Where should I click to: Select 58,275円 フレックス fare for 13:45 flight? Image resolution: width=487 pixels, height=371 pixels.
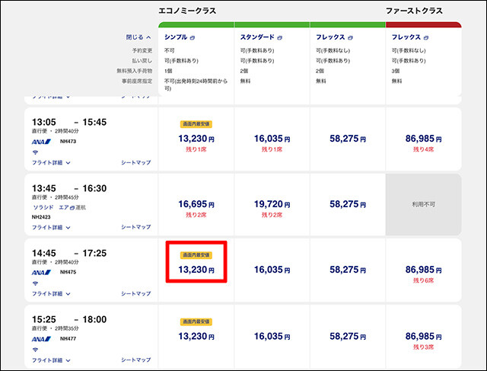tap(348, 204)
